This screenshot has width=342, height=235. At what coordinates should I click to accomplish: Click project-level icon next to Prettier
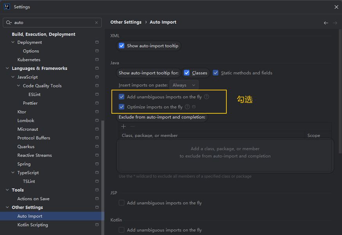pyautogui.click(x=97, y=103)
